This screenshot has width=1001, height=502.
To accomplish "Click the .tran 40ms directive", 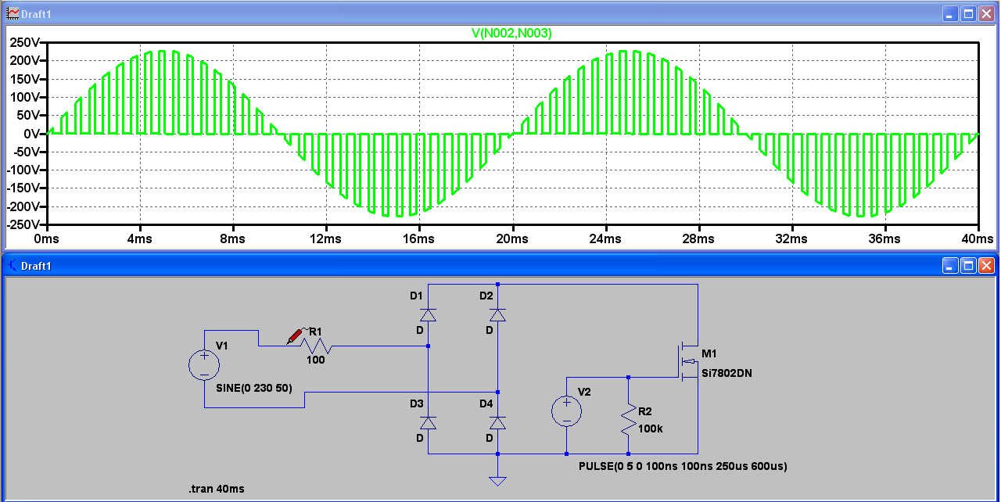I will pyautogui.click(x=217, y=489).
